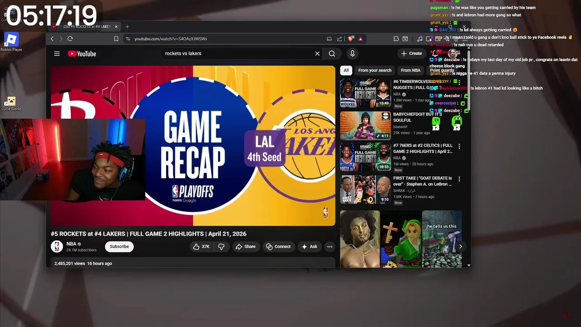The height and width of the screenshot is (327, 581).
Task: Reload the YouTube page
Action: pos(70,39)
